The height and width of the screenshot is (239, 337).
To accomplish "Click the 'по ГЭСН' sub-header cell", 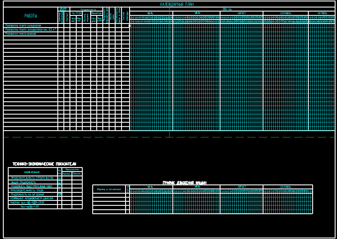I will pyautogui.click(x=76, y=13).
